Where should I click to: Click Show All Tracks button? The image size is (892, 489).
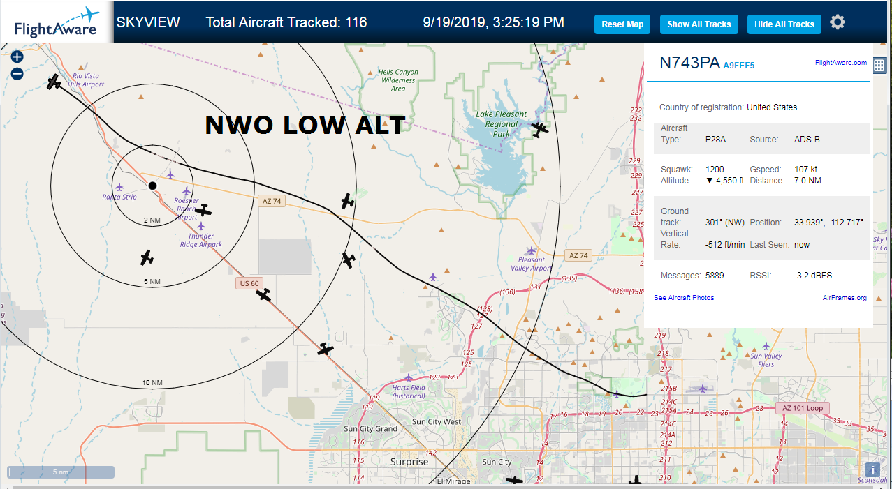699,24
